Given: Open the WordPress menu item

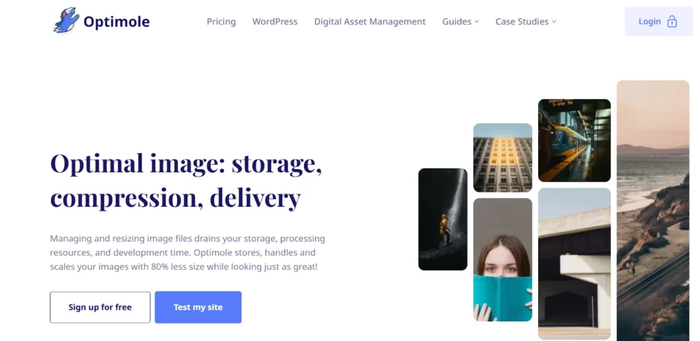Looking at the screenshot, I should 275,21.
